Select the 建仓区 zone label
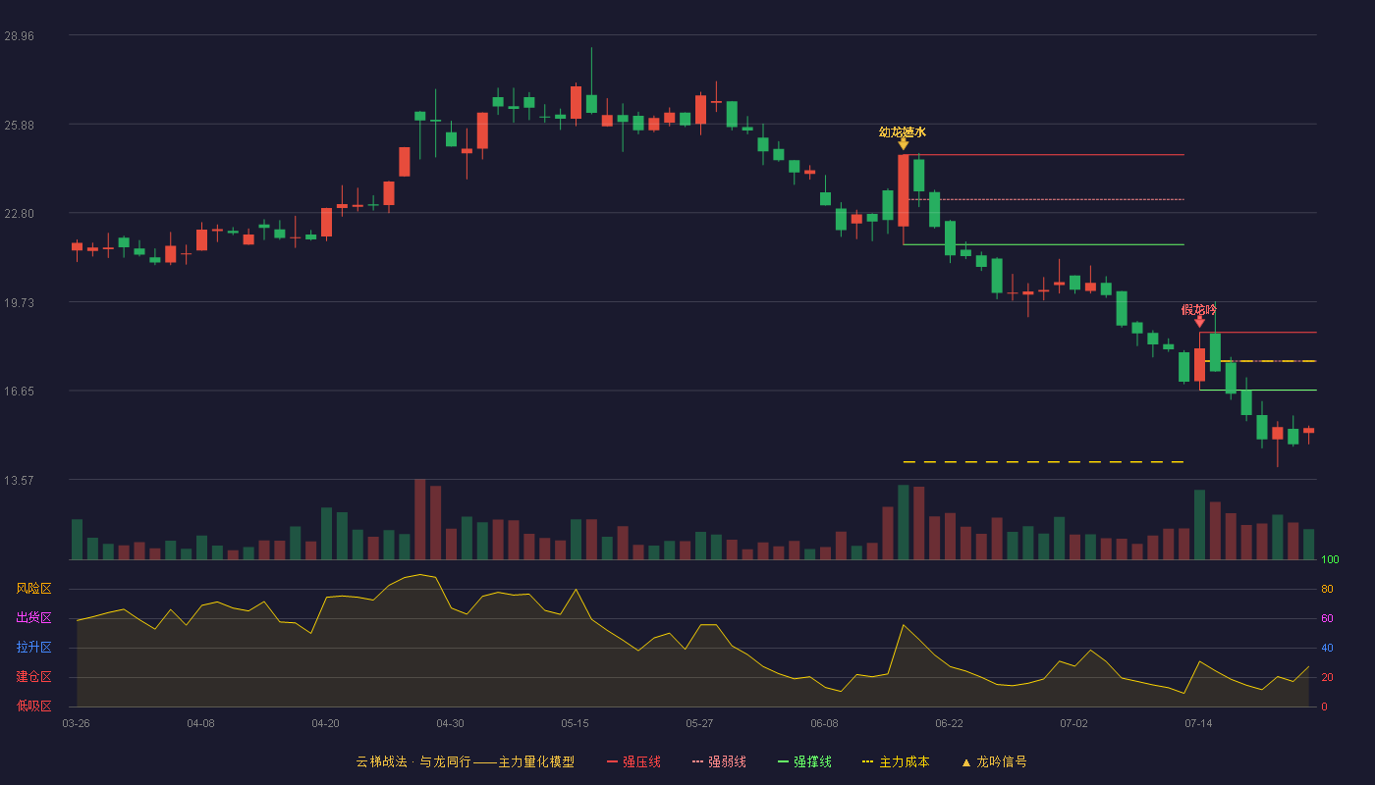Image resolution: width=1375 pixels, height=785 pixels. (33, 677)
